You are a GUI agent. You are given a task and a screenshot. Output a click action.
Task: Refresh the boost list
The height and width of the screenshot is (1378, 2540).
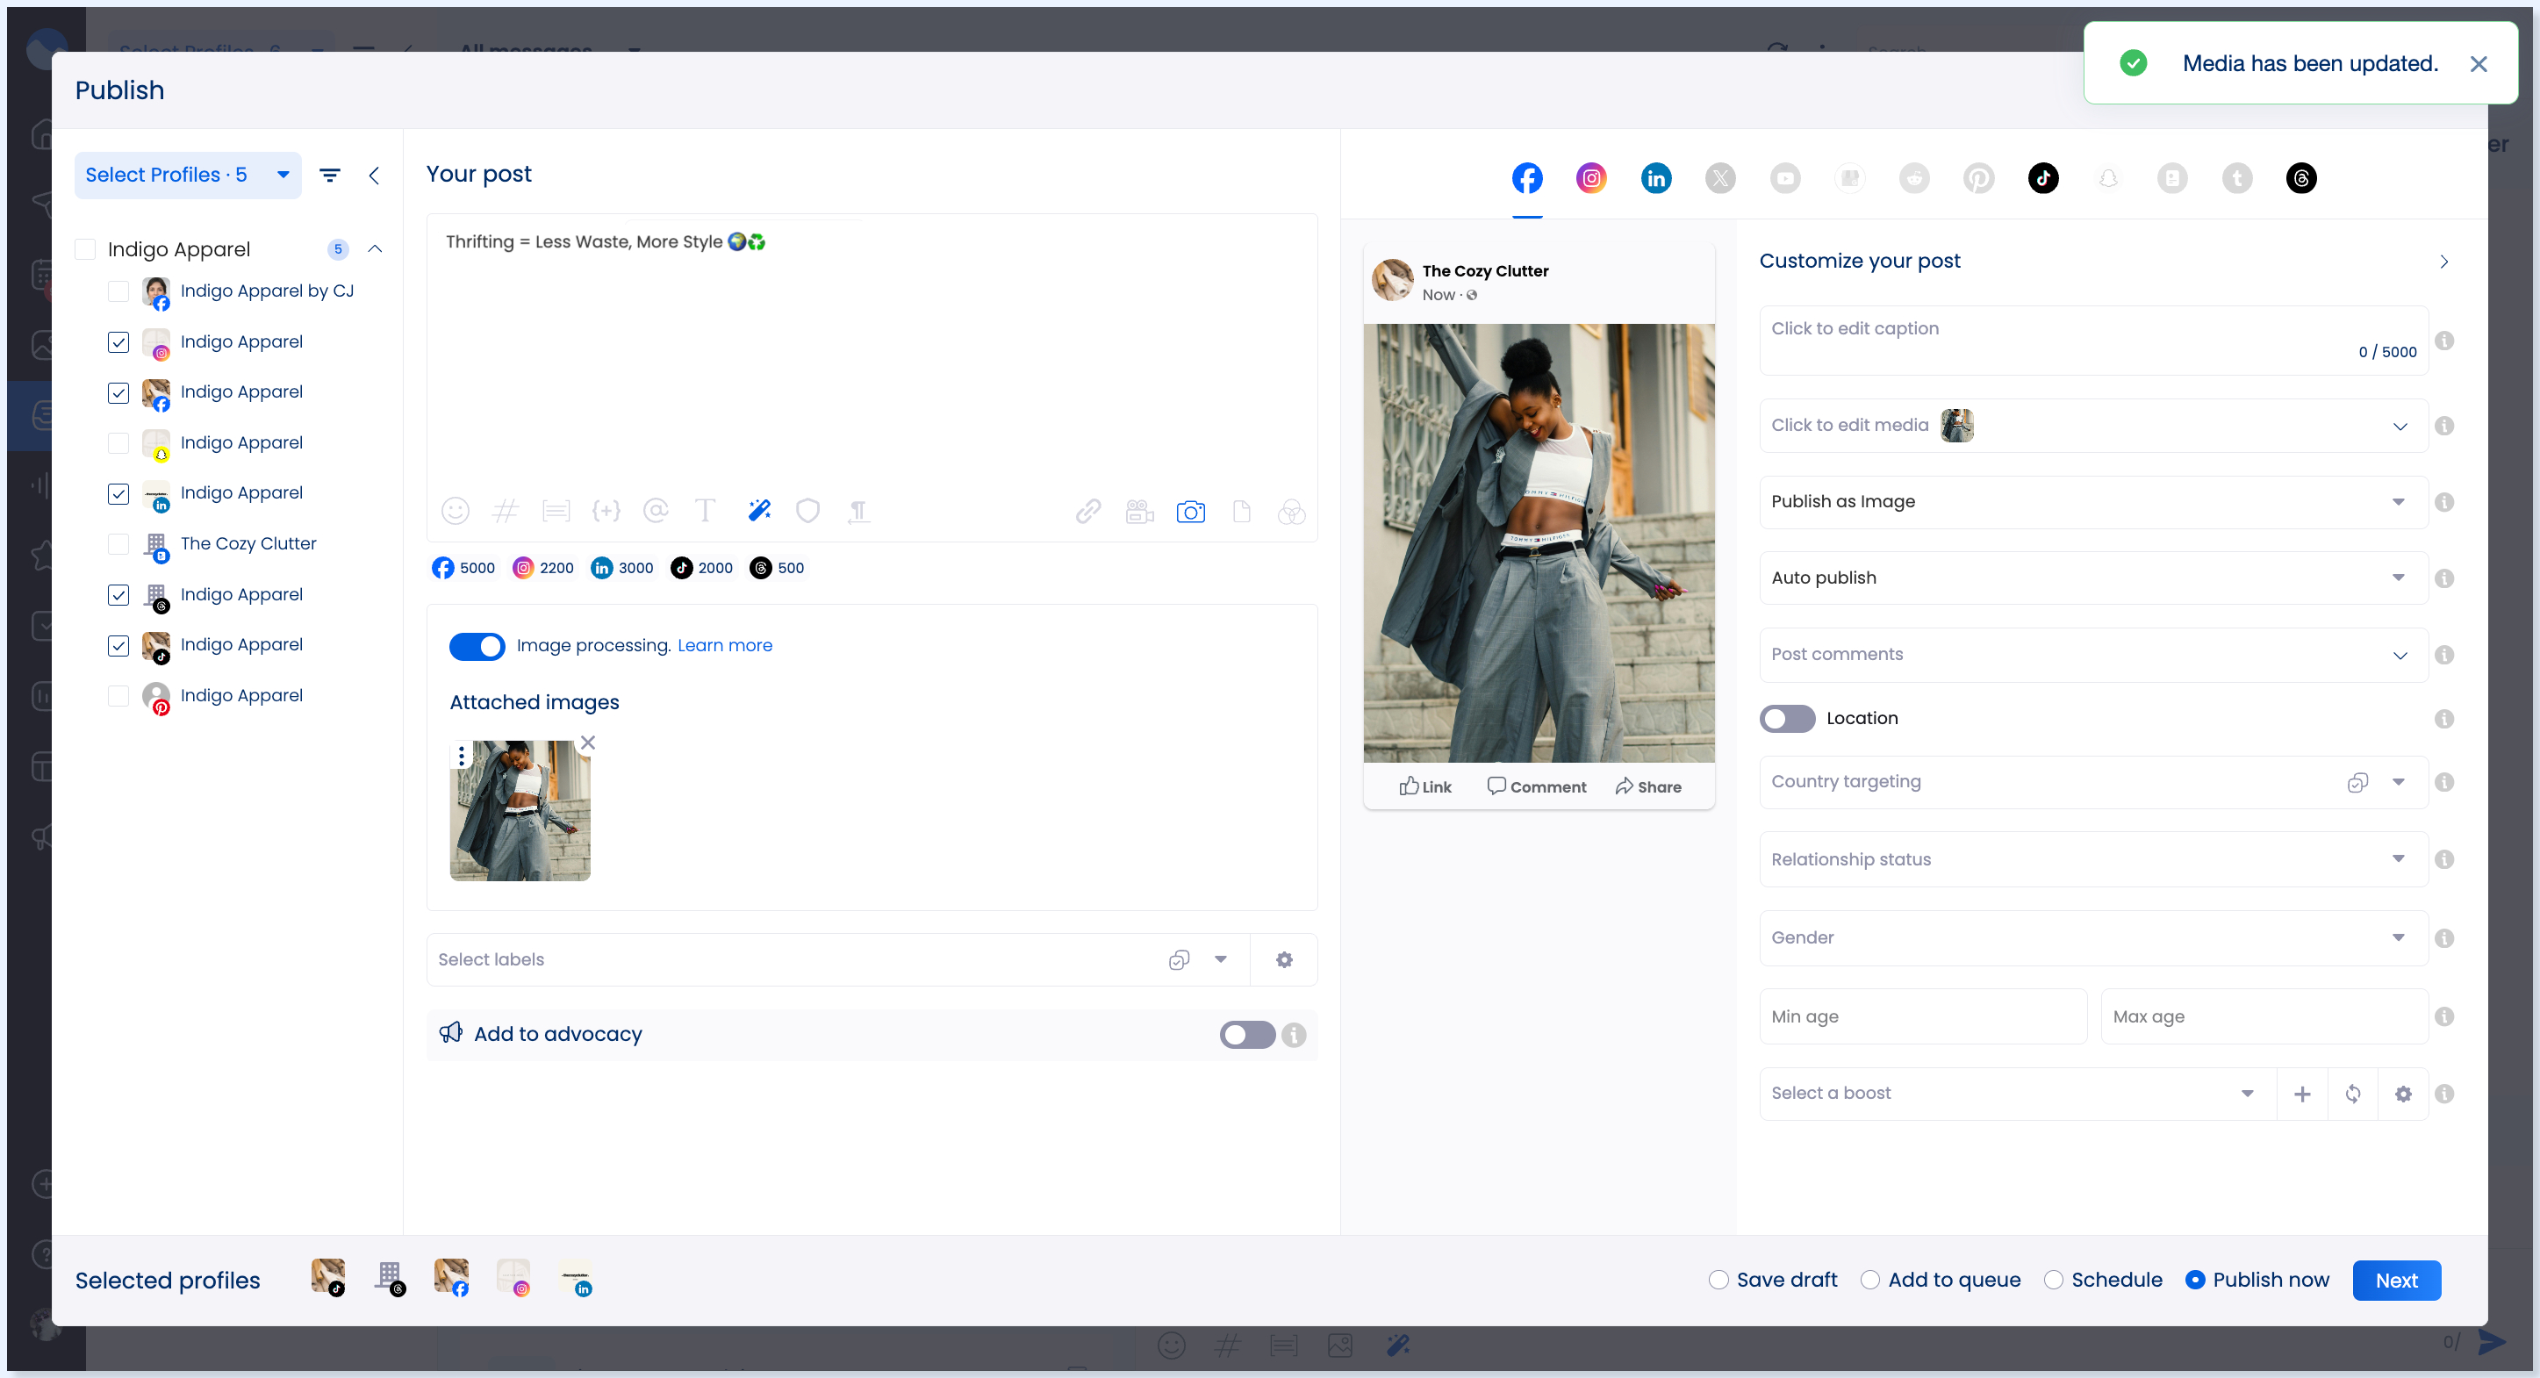pyautogui.click(x=2353, y=1094)
